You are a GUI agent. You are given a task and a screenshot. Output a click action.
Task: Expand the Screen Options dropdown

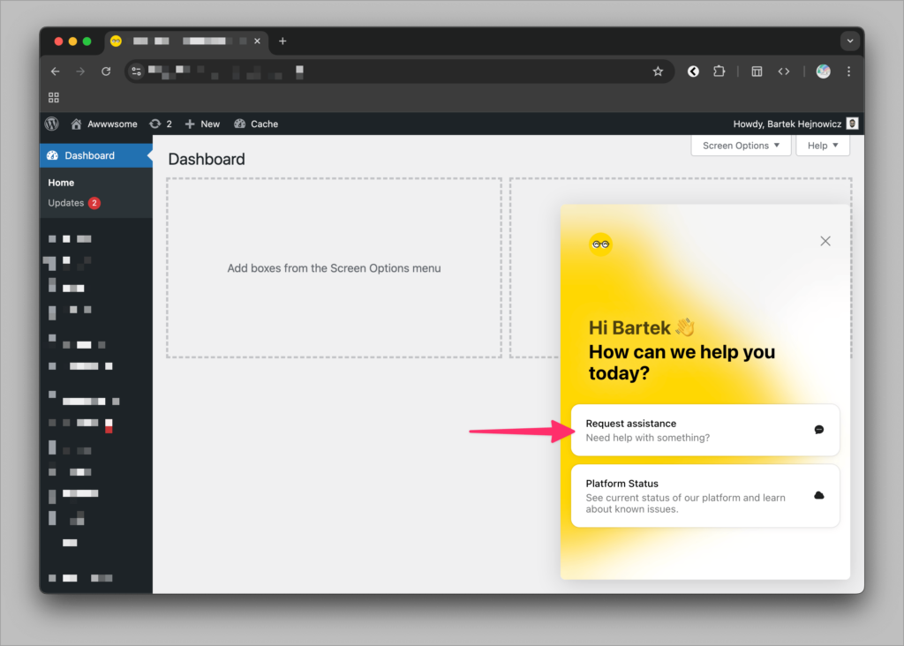tap(741, 146)
